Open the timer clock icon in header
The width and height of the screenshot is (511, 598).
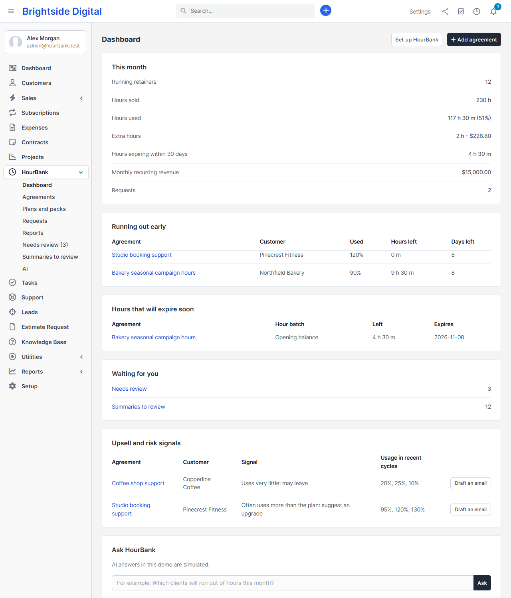coord(477,12)
